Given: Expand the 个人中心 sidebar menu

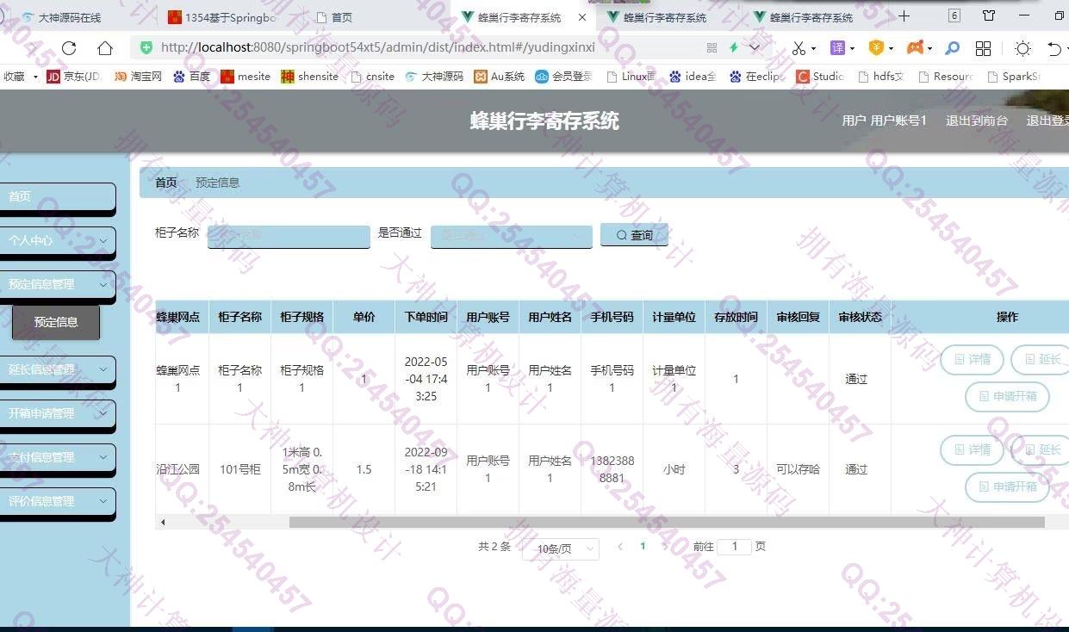Looking at the screenshot, I should (57, 241).
